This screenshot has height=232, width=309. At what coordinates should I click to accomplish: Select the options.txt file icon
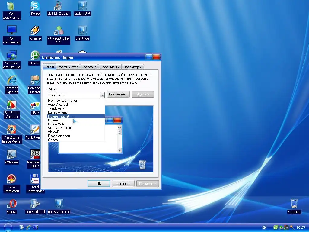coord(82,9)
